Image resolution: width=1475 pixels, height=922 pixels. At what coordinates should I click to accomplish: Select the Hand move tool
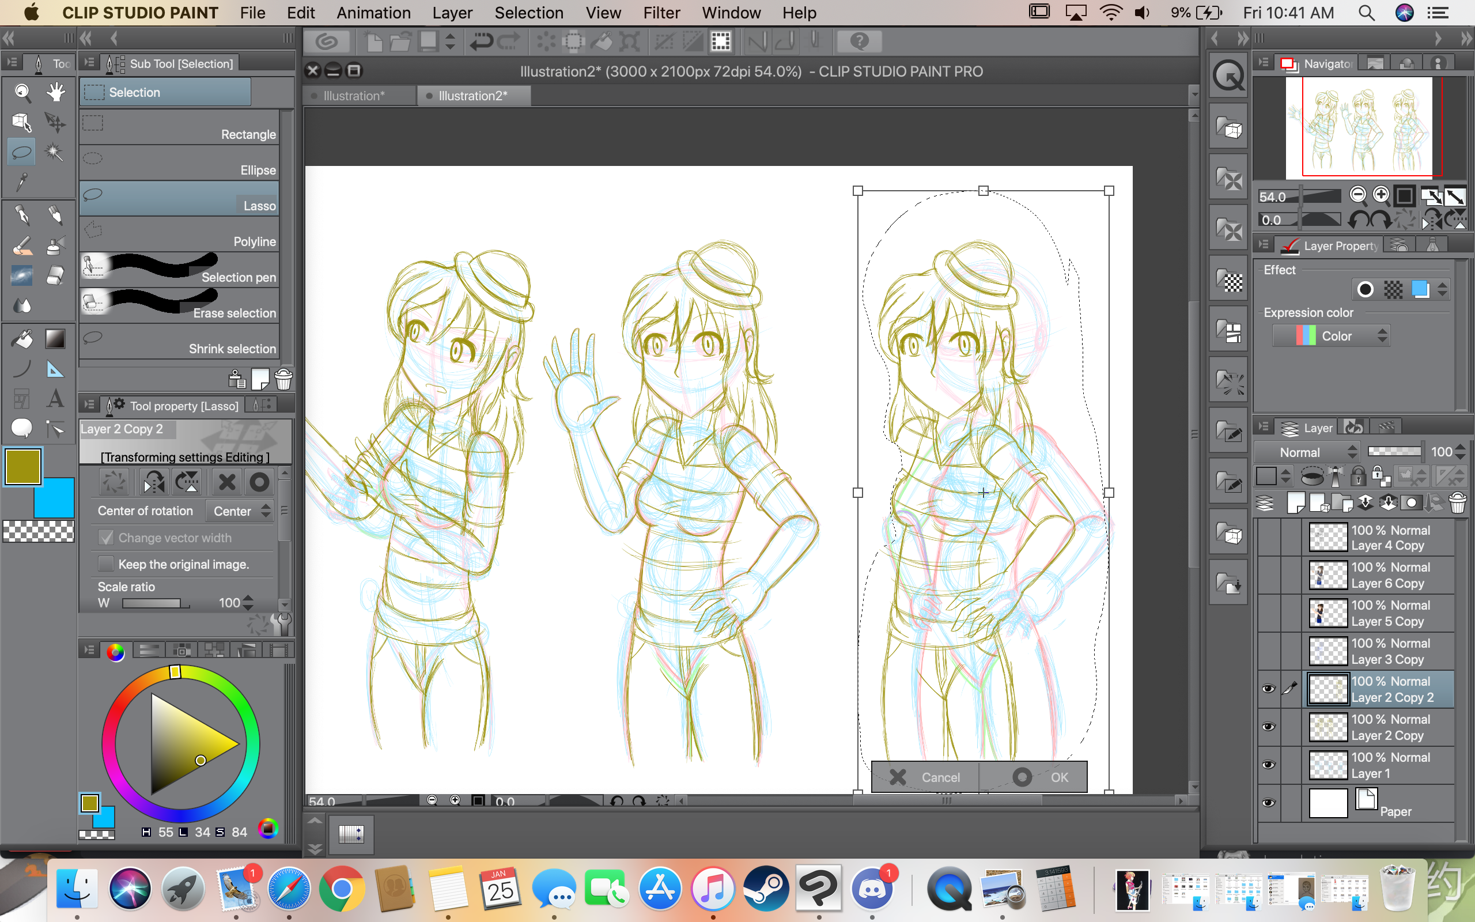[x=55, y=92]
